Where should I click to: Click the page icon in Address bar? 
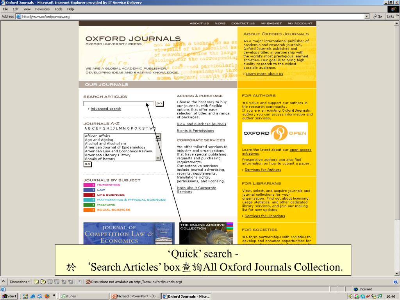point(19,16)
